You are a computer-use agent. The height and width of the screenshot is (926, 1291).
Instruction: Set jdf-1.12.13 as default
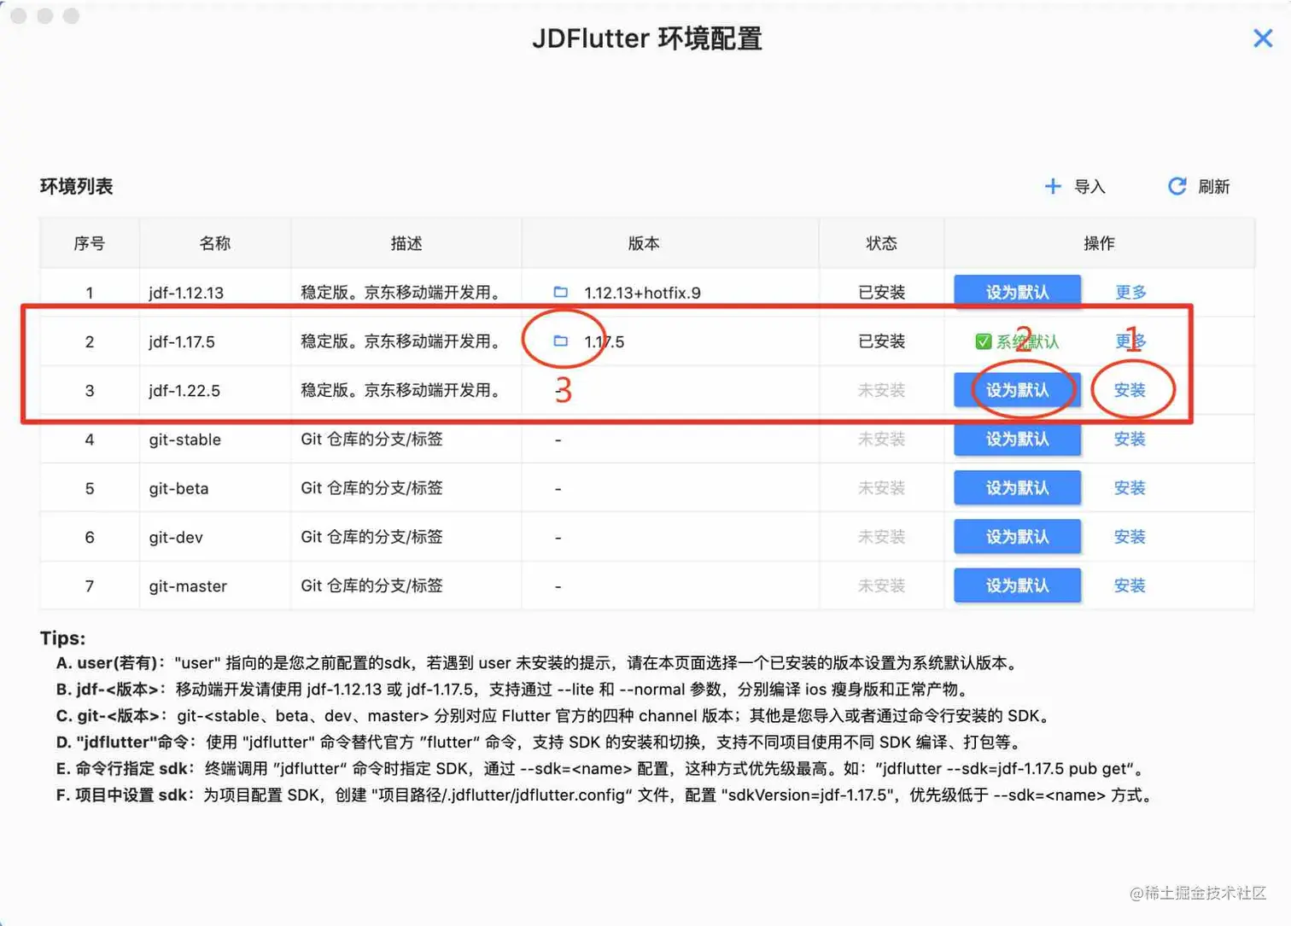coord(1017,292)
